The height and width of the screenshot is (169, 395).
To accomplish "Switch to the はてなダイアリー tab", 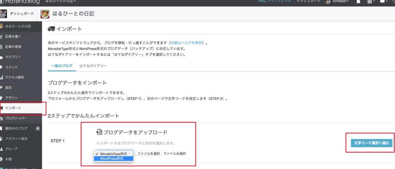I will pyautogui.click(x=93, y=66).
